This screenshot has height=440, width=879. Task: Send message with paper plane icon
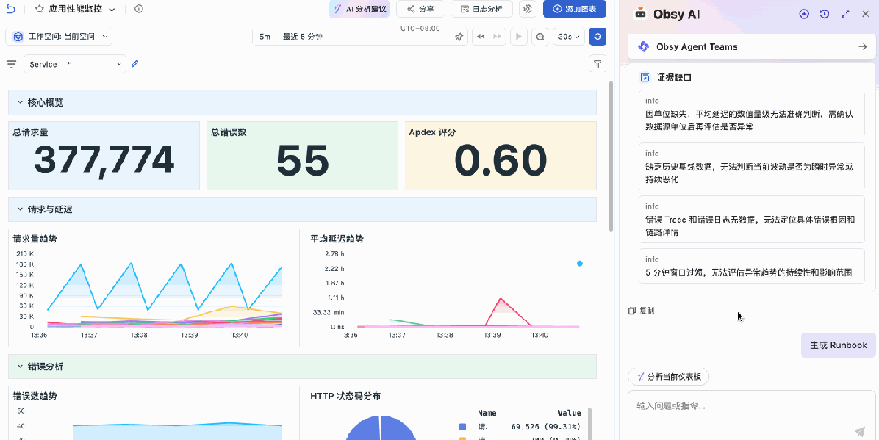[860, 430]
